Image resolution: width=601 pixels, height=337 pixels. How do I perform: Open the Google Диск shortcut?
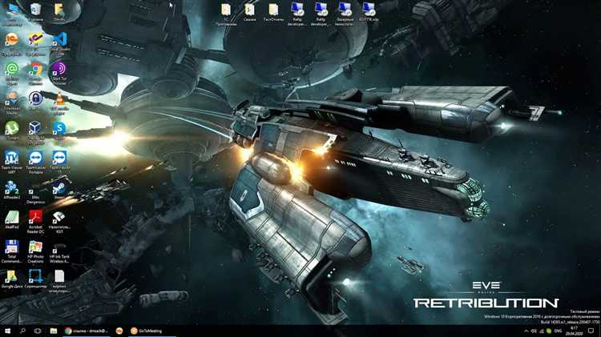tap(12, 278)
